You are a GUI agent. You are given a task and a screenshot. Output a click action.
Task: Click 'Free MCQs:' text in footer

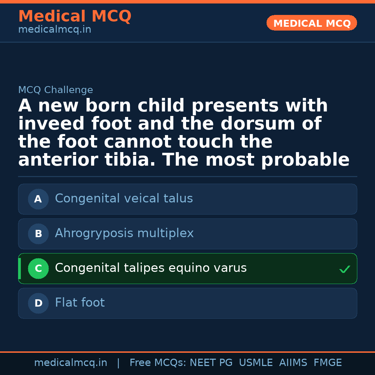click(x=158, y=363)
